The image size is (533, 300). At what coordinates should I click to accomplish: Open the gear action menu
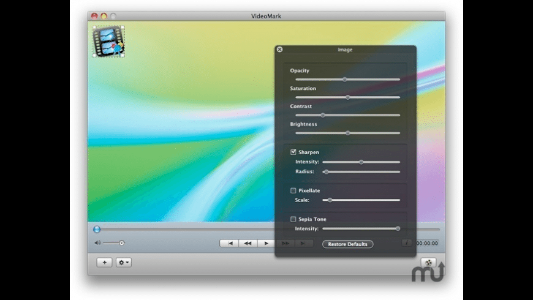pyautogui.click(x=124, y=262)
